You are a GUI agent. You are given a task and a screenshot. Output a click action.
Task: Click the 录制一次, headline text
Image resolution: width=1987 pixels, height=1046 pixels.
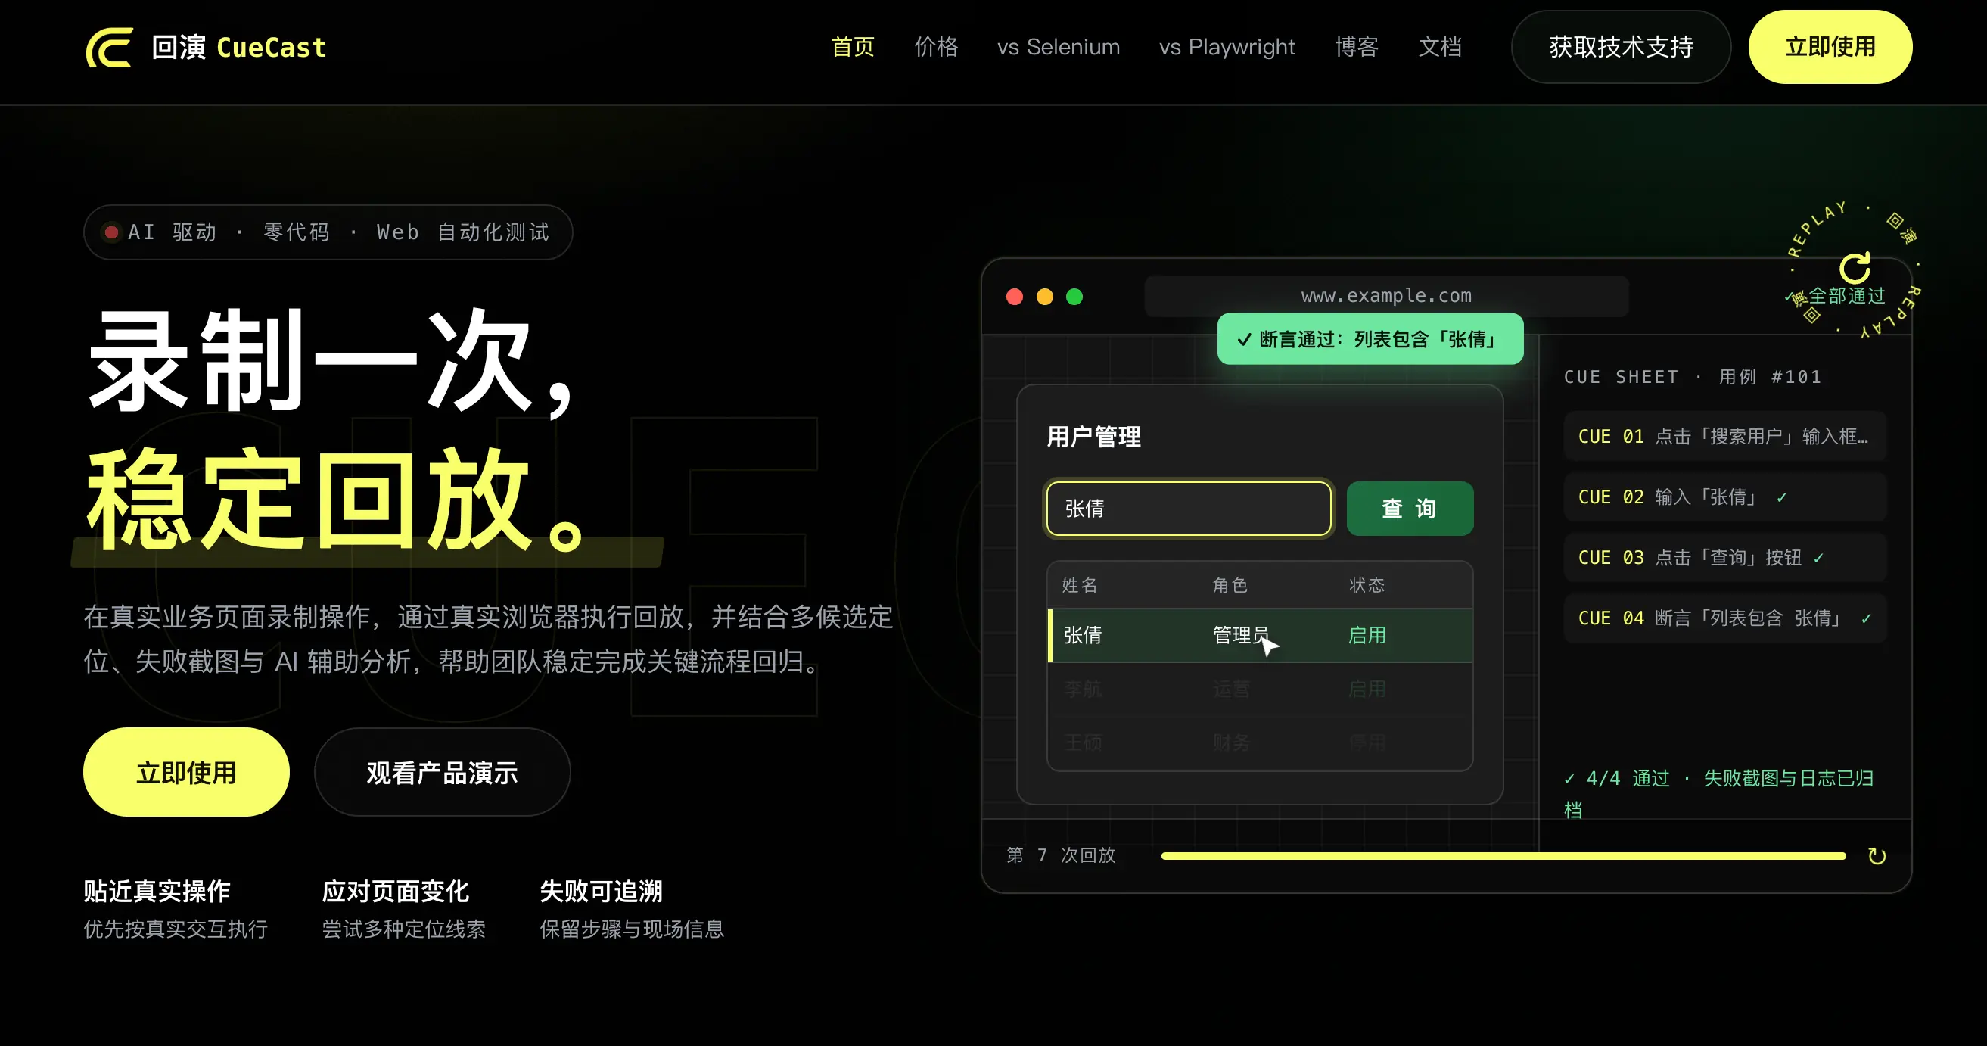(x=331, y=361)
